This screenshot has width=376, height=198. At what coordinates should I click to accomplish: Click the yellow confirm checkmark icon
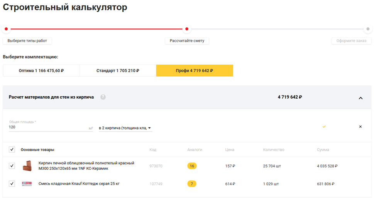click(x=324, y=126)
